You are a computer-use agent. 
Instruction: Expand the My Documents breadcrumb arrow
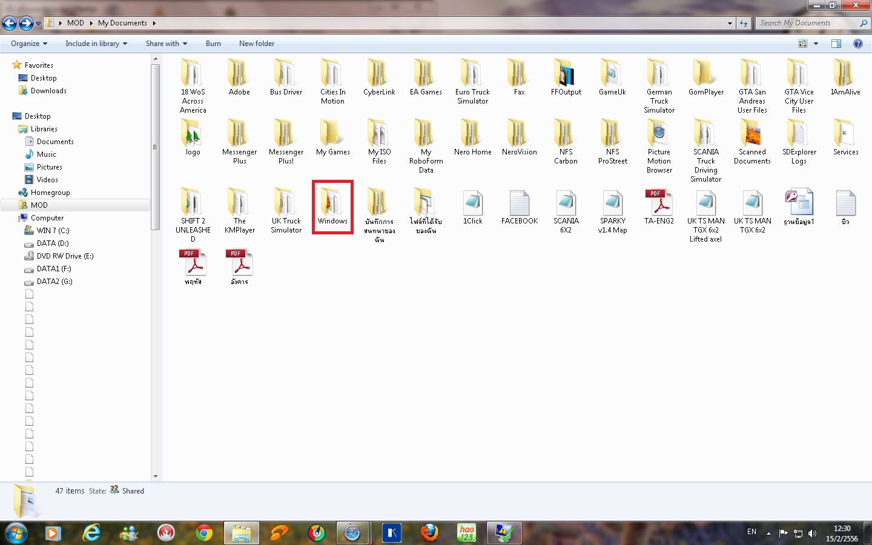154,23
